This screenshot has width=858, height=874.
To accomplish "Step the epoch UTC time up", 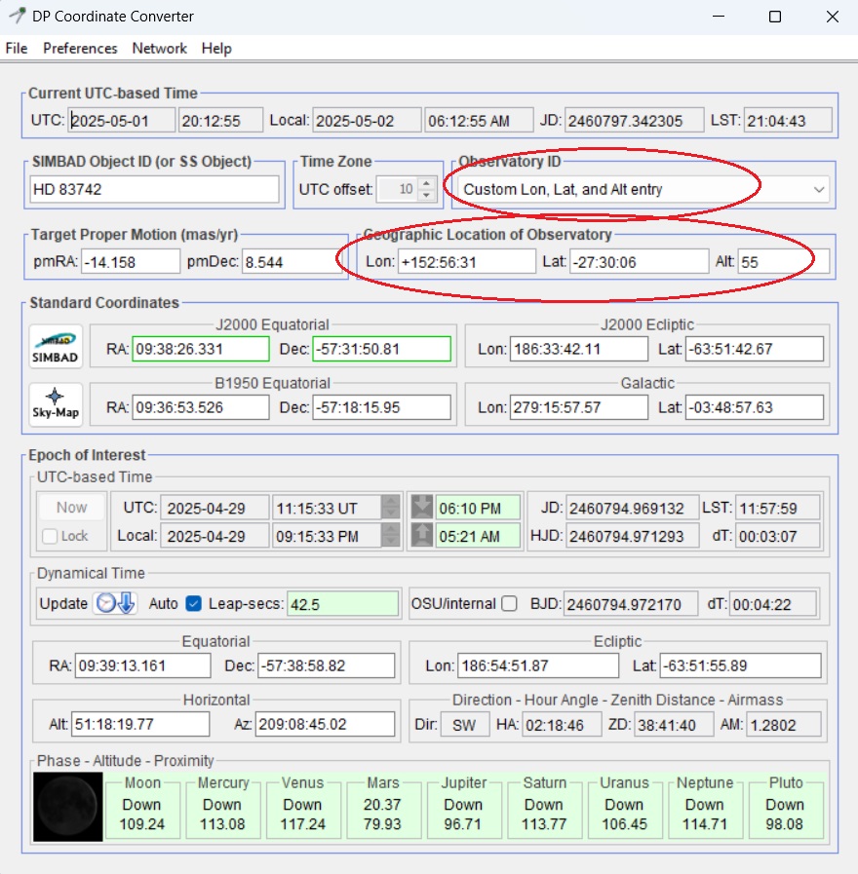I will click(x=391, y=502).
